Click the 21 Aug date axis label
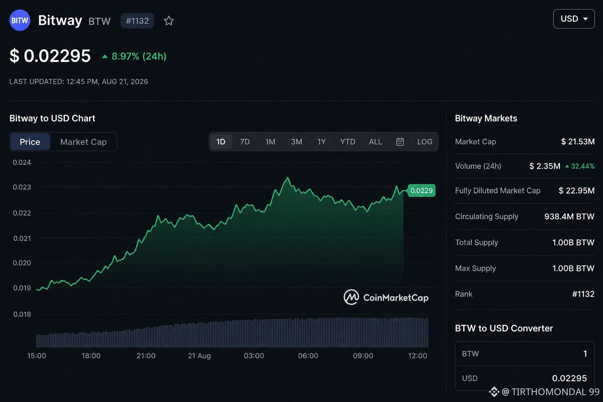This screenshot has height=402, width=603. coord(199,356)
